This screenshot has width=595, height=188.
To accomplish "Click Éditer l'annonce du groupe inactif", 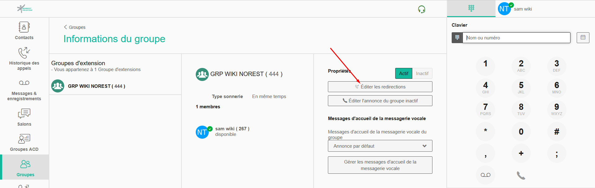I will (x=380, y=101).
